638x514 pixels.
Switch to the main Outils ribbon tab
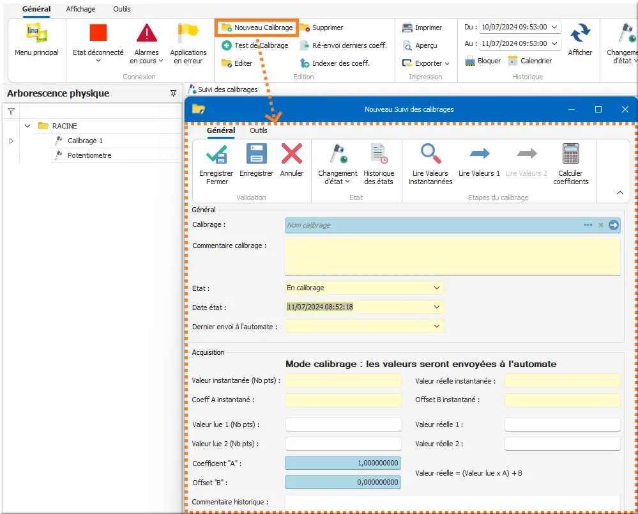(x=121, y=9)
